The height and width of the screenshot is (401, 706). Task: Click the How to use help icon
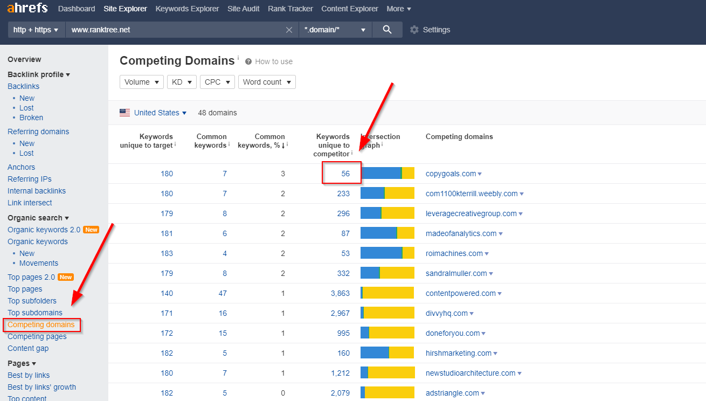[x=248, y=61]
